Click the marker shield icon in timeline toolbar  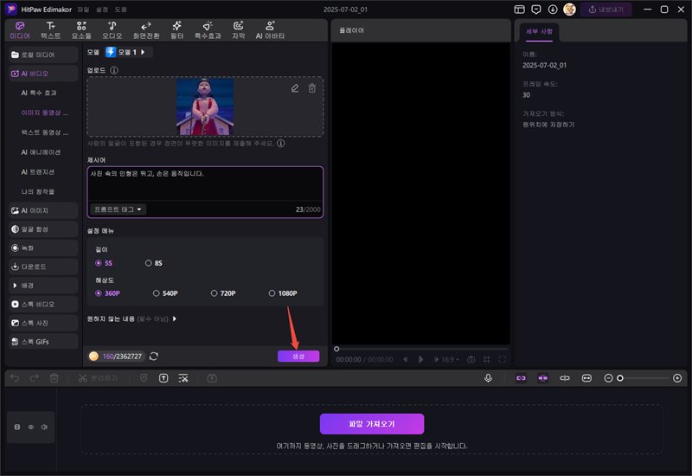point(144,378)
